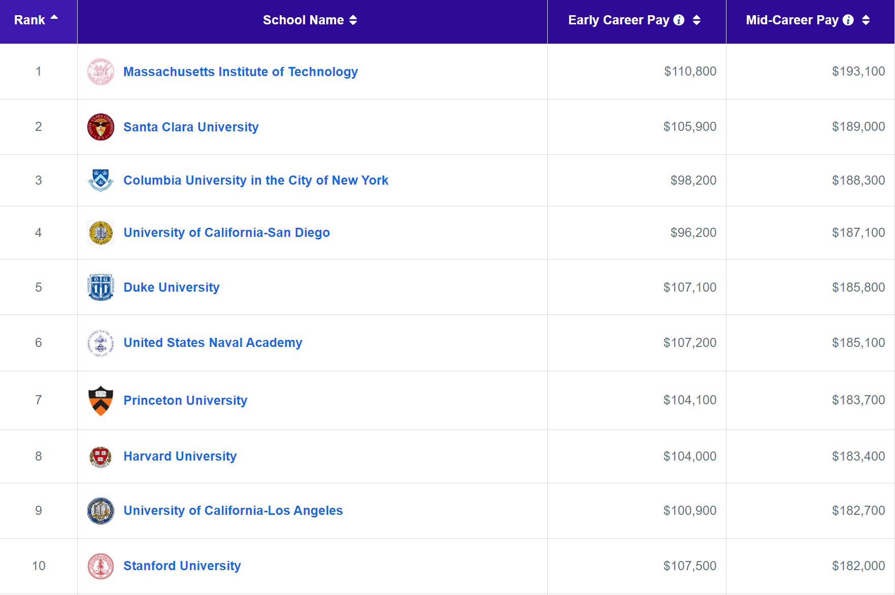Sort by Rank using the arrow icon
Image resolution: width=895 pixels, height=595 pixels.
[54, 17]
